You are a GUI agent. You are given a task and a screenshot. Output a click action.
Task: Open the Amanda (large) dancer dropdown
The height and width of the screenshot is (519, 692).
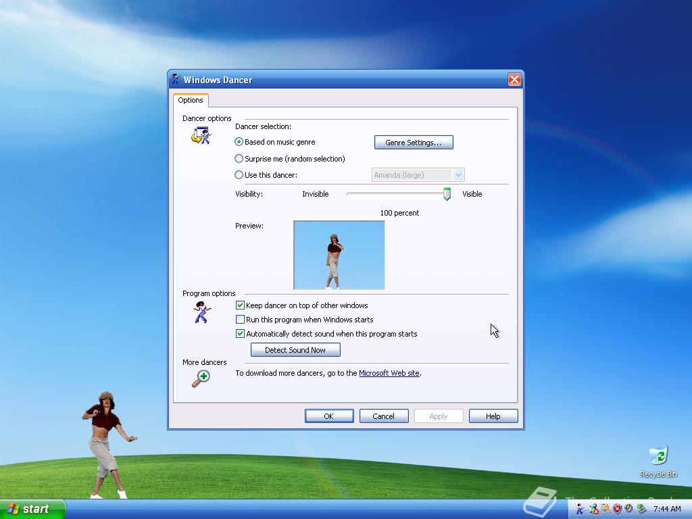[459, 175]
